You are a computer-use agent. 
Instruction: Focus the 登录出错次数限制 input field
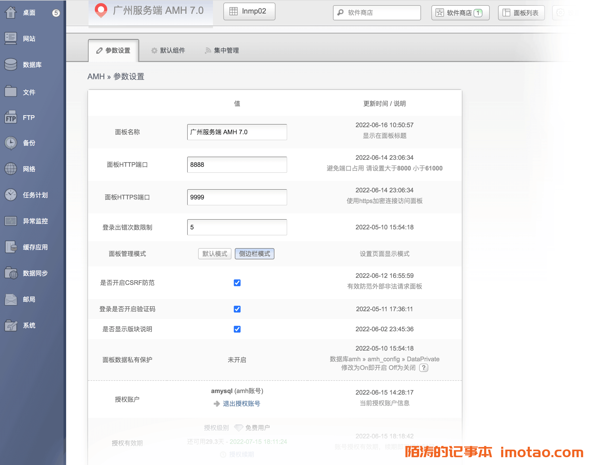pos(237,227)
